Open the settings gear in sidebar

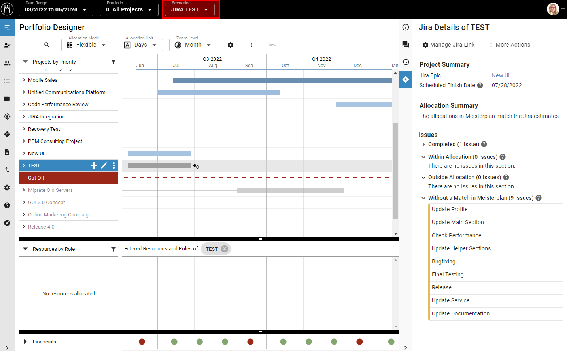click(7, 188)
